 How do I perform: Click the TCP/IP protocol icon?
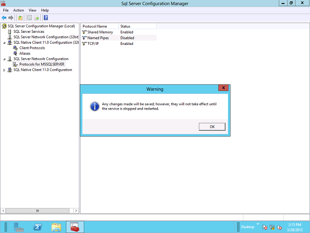(84, 43)
